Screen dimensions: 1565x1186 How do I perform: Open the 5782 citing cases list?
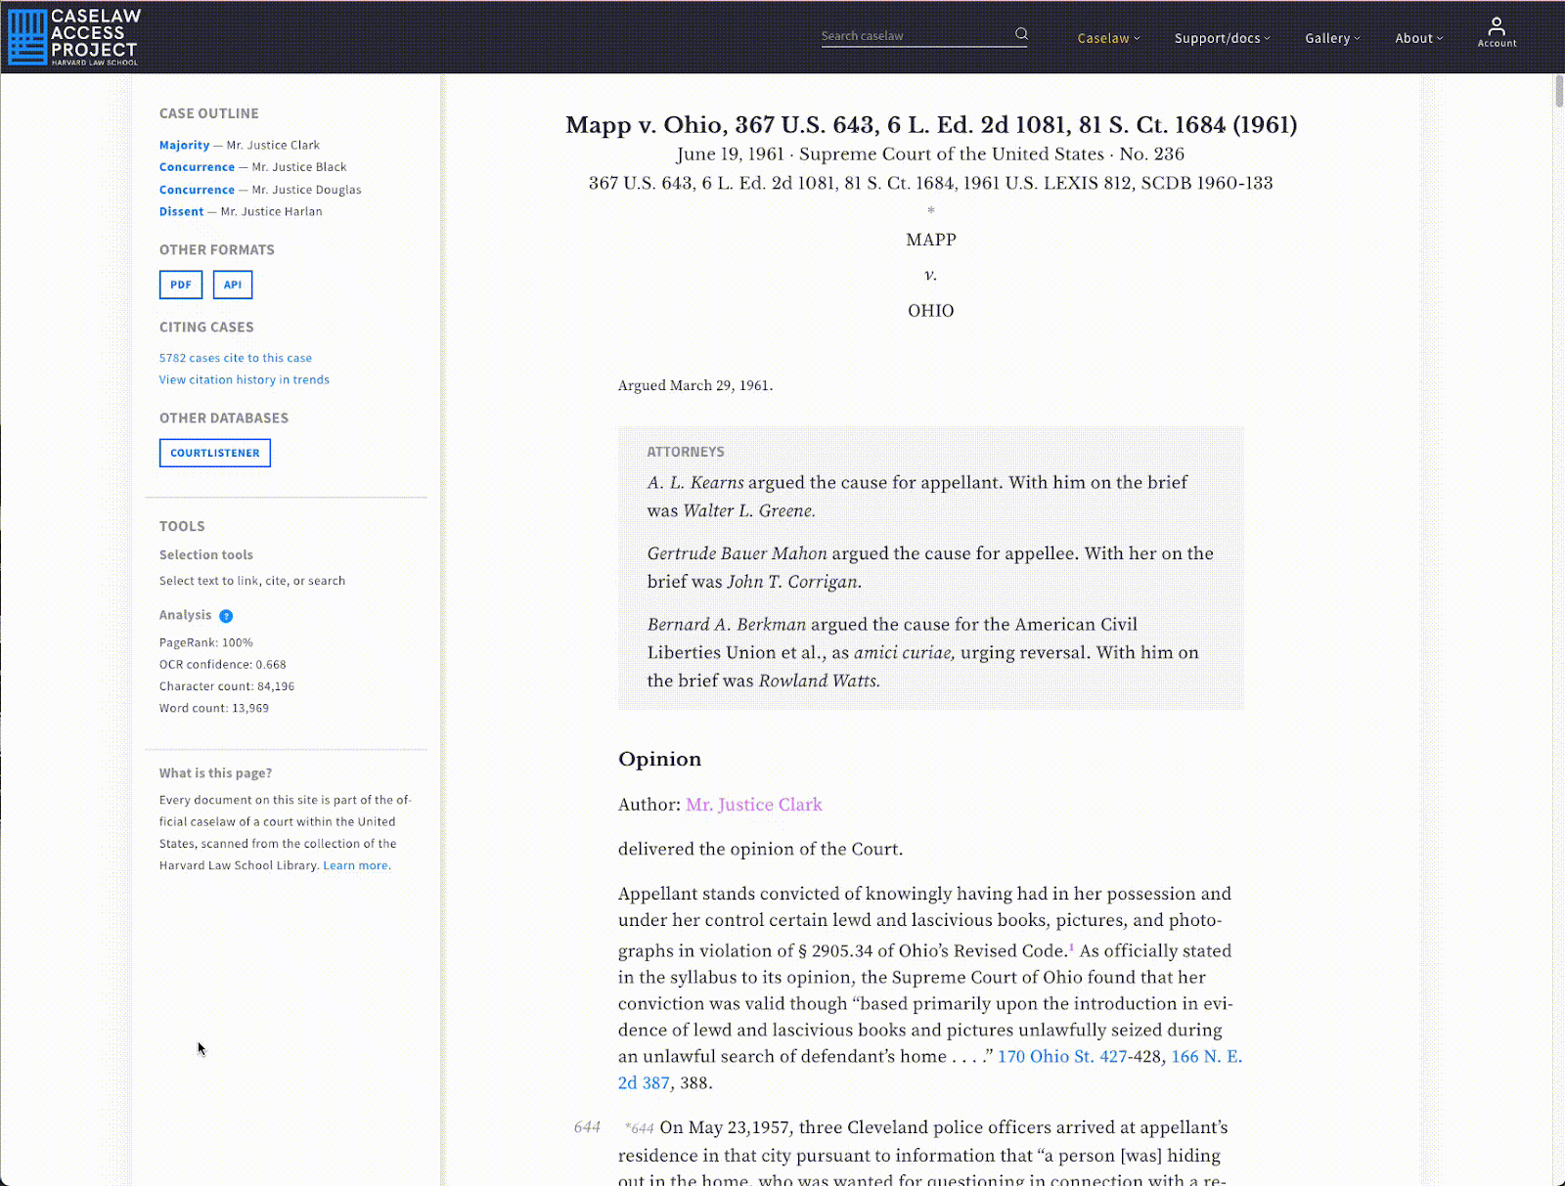click(235, 358)
